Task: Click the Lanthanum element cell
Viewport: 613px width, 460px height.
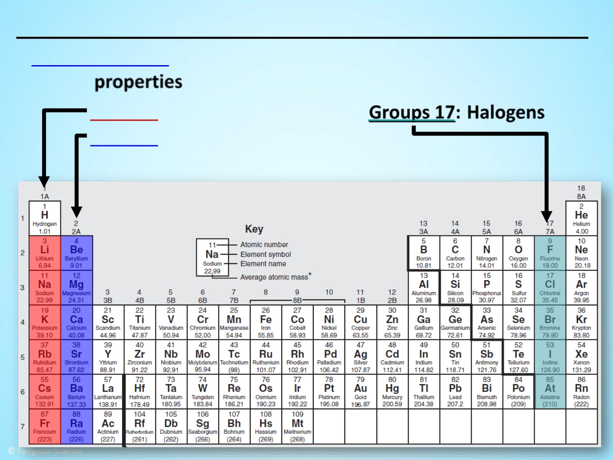Action: (x=108, y=391)
